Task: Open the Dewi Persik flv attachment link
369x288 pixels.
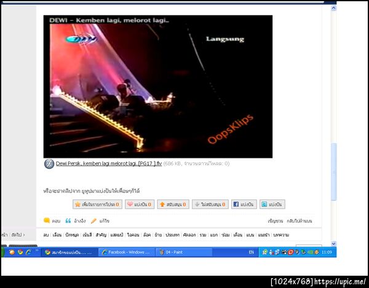Action: pos(109,163)
